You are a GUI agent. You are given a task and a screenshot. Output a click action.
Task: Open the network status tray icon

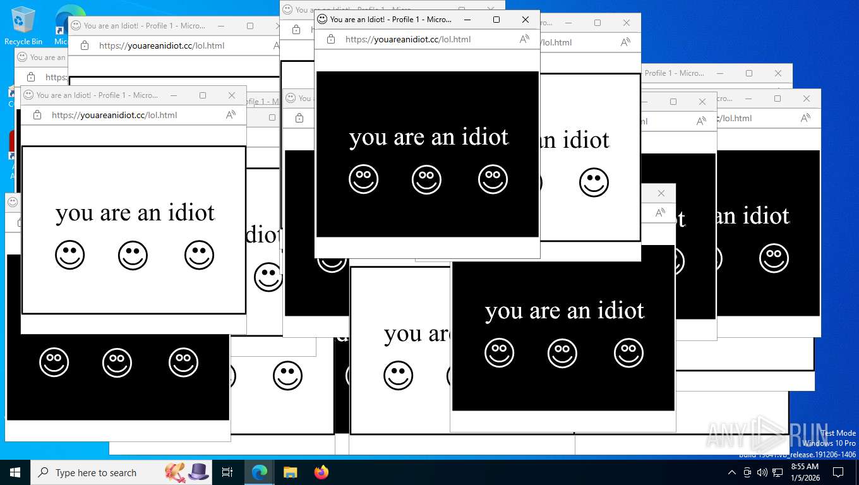(x=777, y=472)
